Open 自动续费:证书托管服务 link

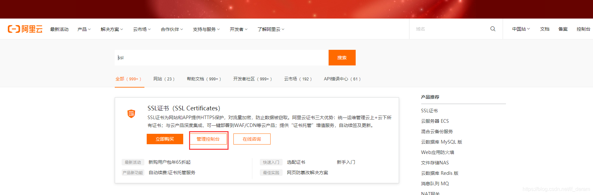[x=172, y=173]
